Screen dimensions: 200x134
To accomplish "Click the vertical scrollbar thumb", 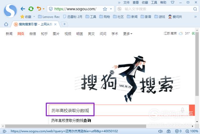I will (197, 64).
